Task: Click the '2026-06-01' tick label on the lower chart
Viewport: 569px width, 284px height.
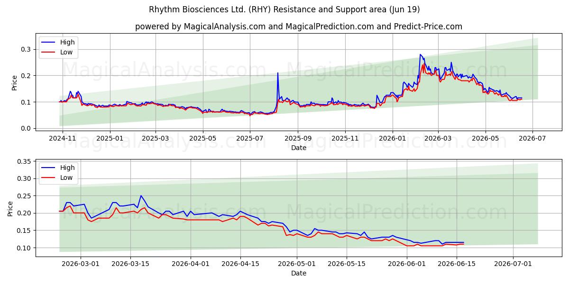Action: (407, 264)
